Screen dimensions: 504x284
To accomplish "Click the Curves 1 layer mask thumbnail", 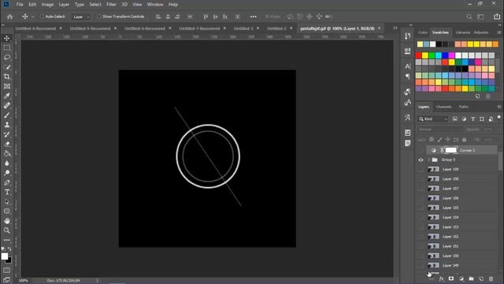I will click(x=450, y=150).
